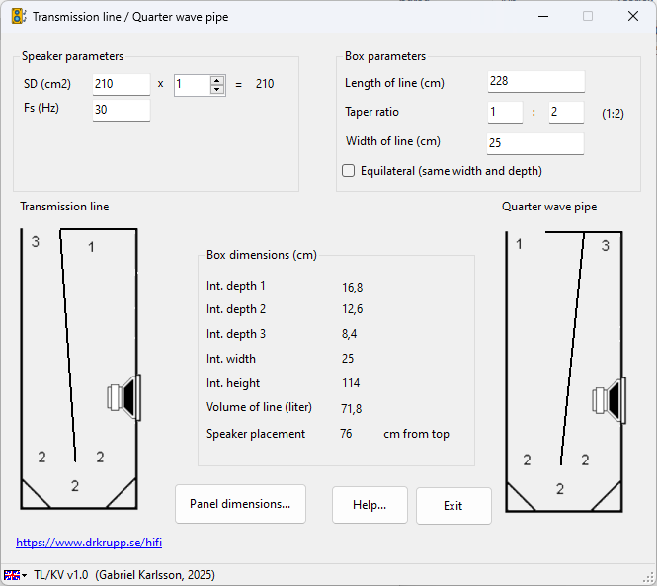The height and width of the screenshot is (586, 657).
Task: Click the Quarter wave pipe box diagram
Action: pos(564,372)
